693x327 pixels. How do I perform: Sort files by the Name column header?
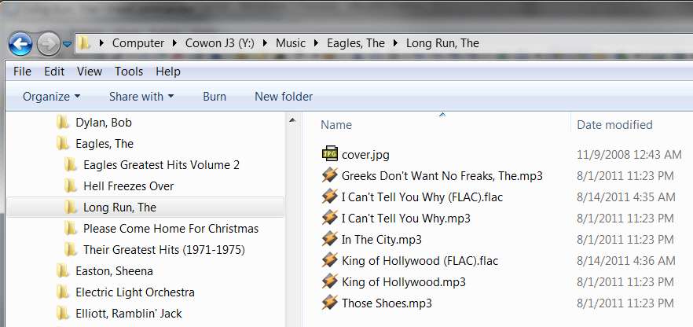click(442, 125)
